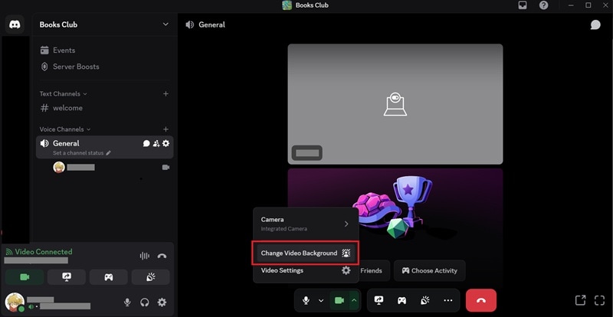Click General channel header speaker icon
The image size is (613, 317).
[x=189, y=25]
